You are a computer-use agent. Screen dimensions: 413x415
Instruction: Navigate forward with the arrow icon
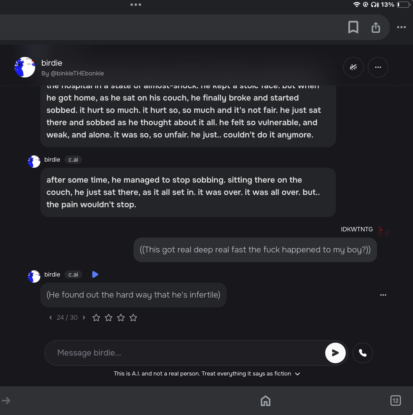coord(6,401)
